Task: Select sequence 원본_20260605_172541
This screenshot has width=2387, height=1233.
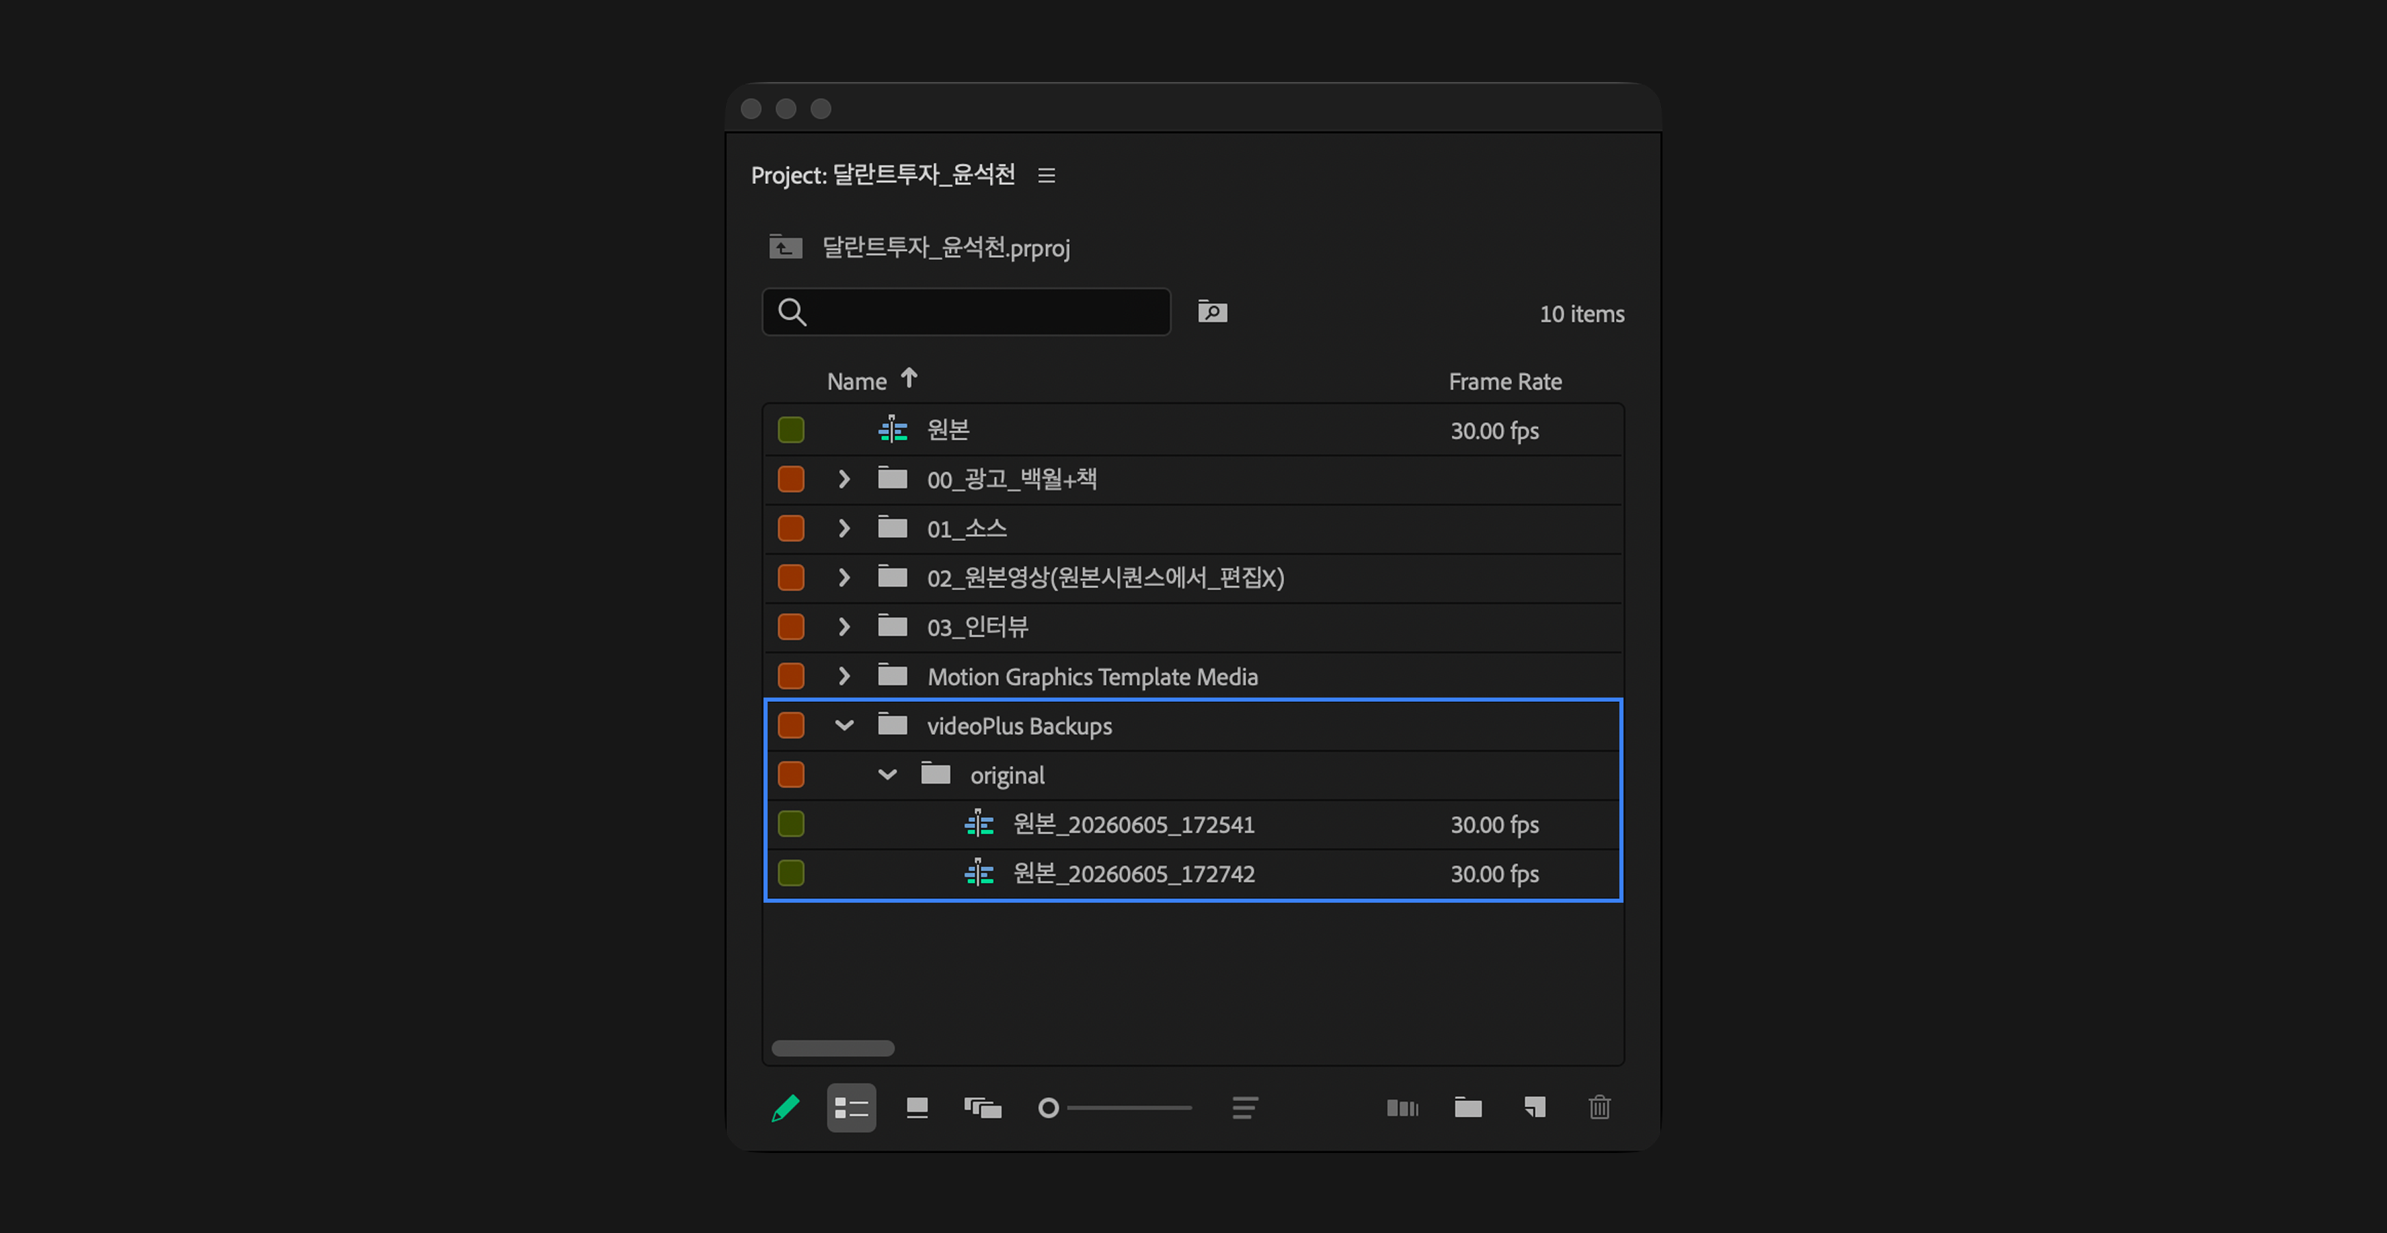Action: [1134, 823]
